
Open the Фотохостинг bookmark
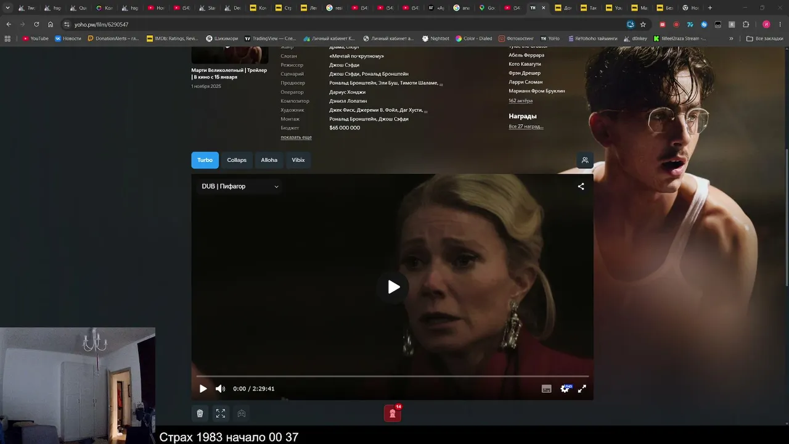click(516, 38)
